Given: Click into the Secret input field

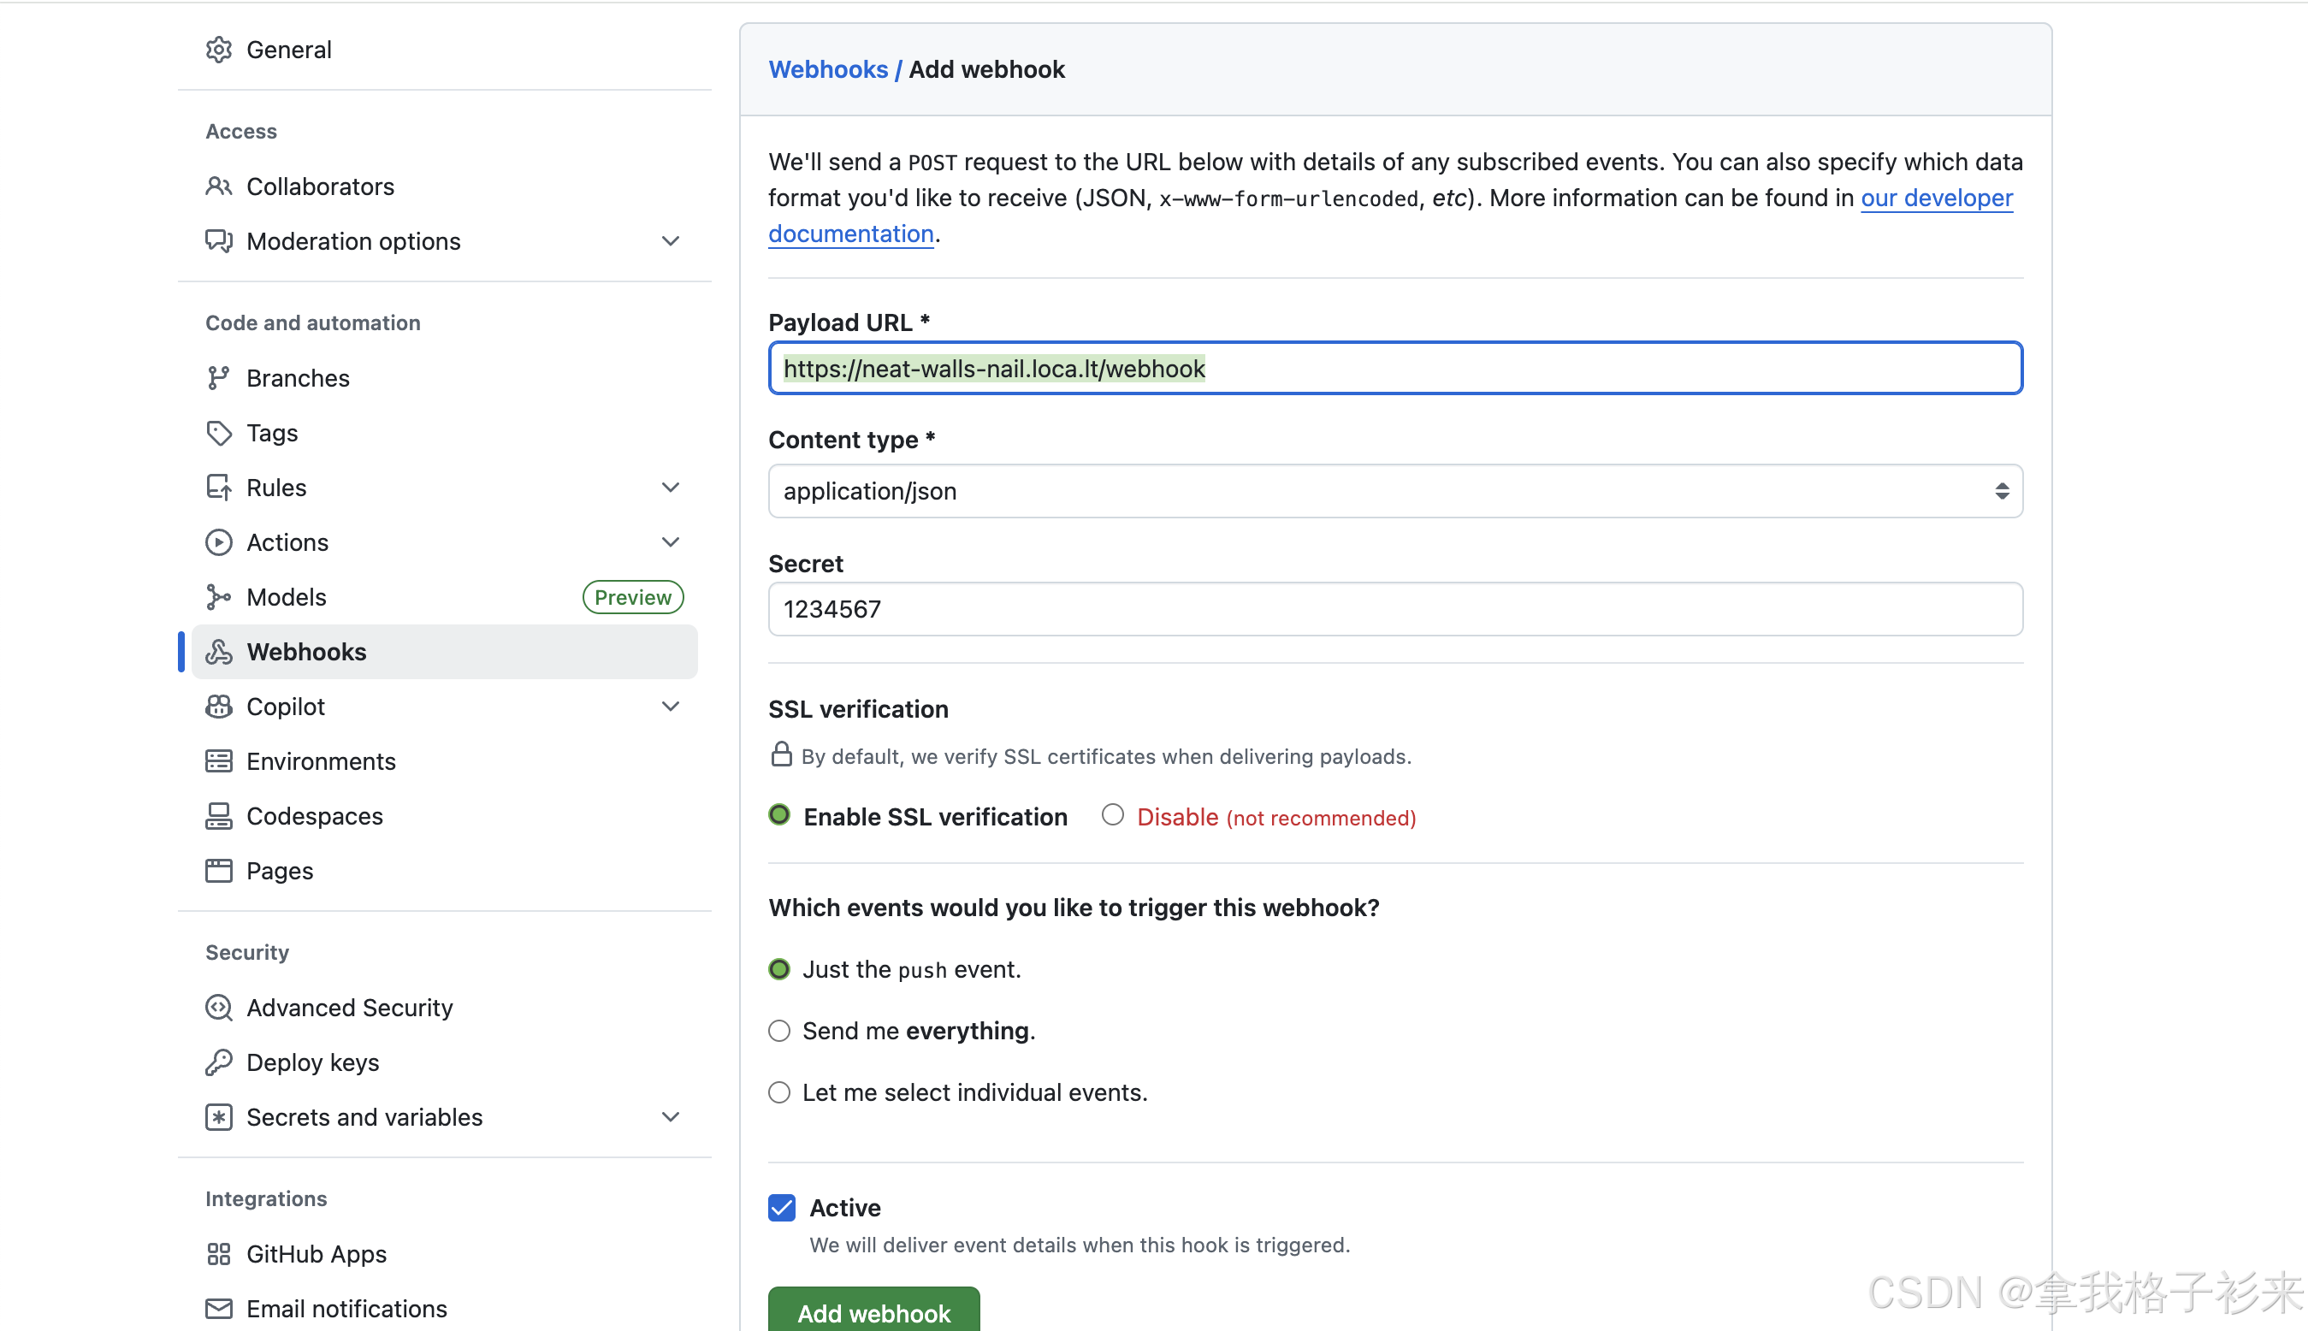Looking at the screenshot, I should pos(1395,609).
